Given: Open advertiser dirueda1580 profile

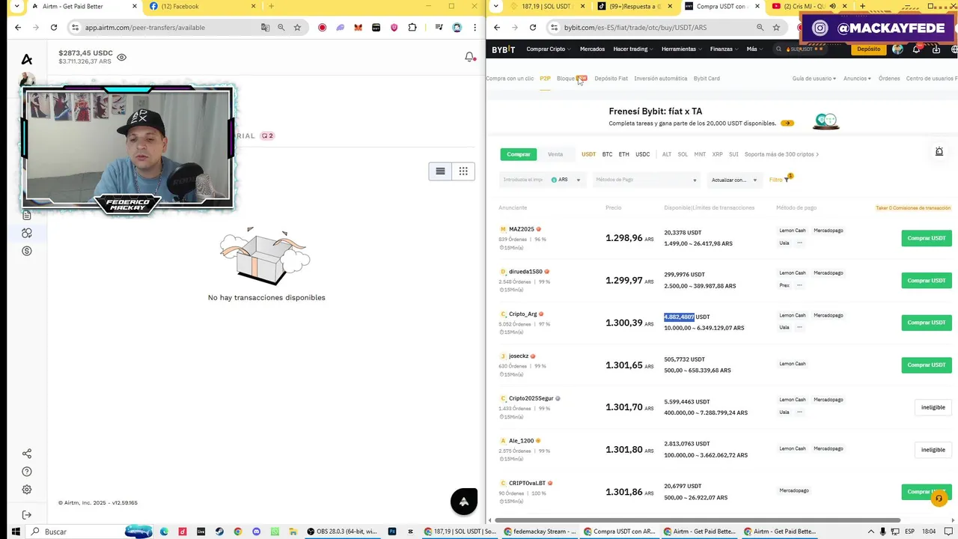Looking at the screenshot, I should click(x=525, y=272).
